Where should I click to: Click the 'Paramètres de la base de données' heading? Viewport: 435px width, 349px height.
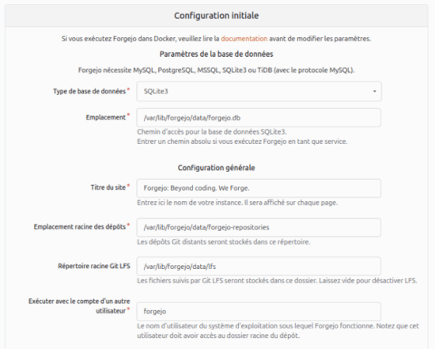217,54
